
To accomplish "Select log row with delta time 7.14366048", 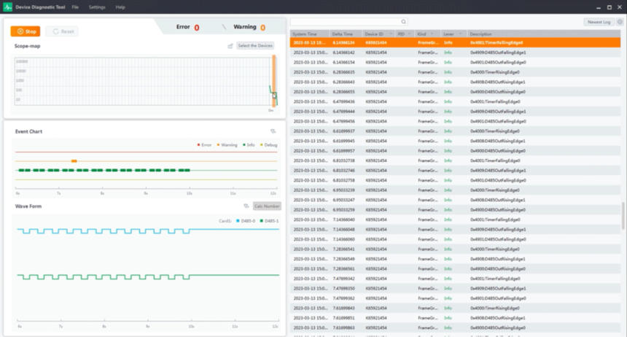I will (455, 229).
